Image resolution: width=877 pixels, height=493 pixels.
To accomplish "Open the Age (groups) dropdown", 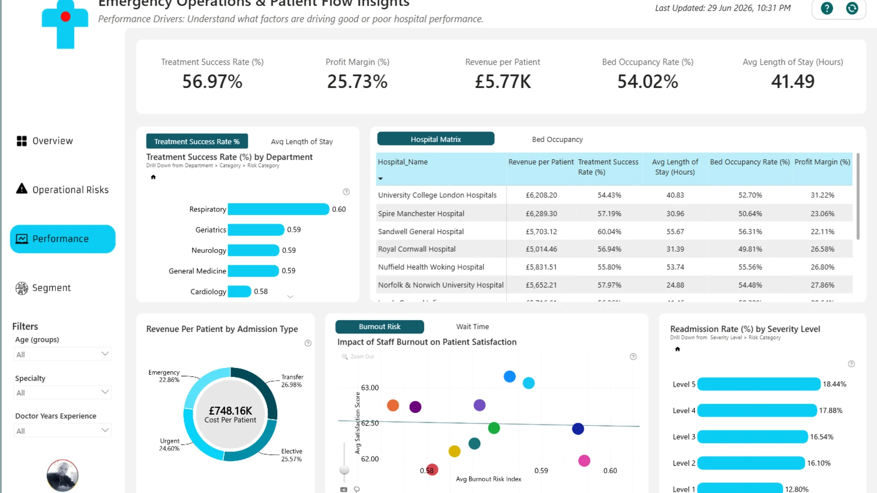I will tap(63, 354).
